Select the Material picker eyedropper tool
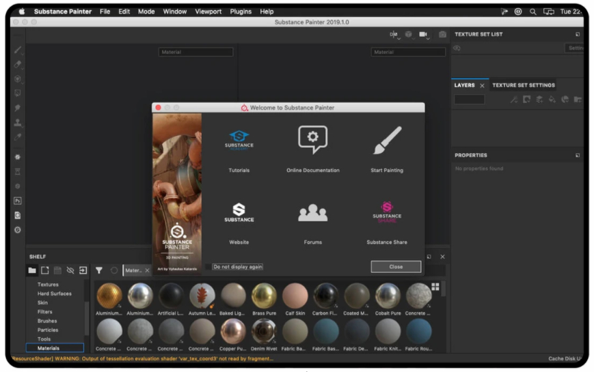 18,137
